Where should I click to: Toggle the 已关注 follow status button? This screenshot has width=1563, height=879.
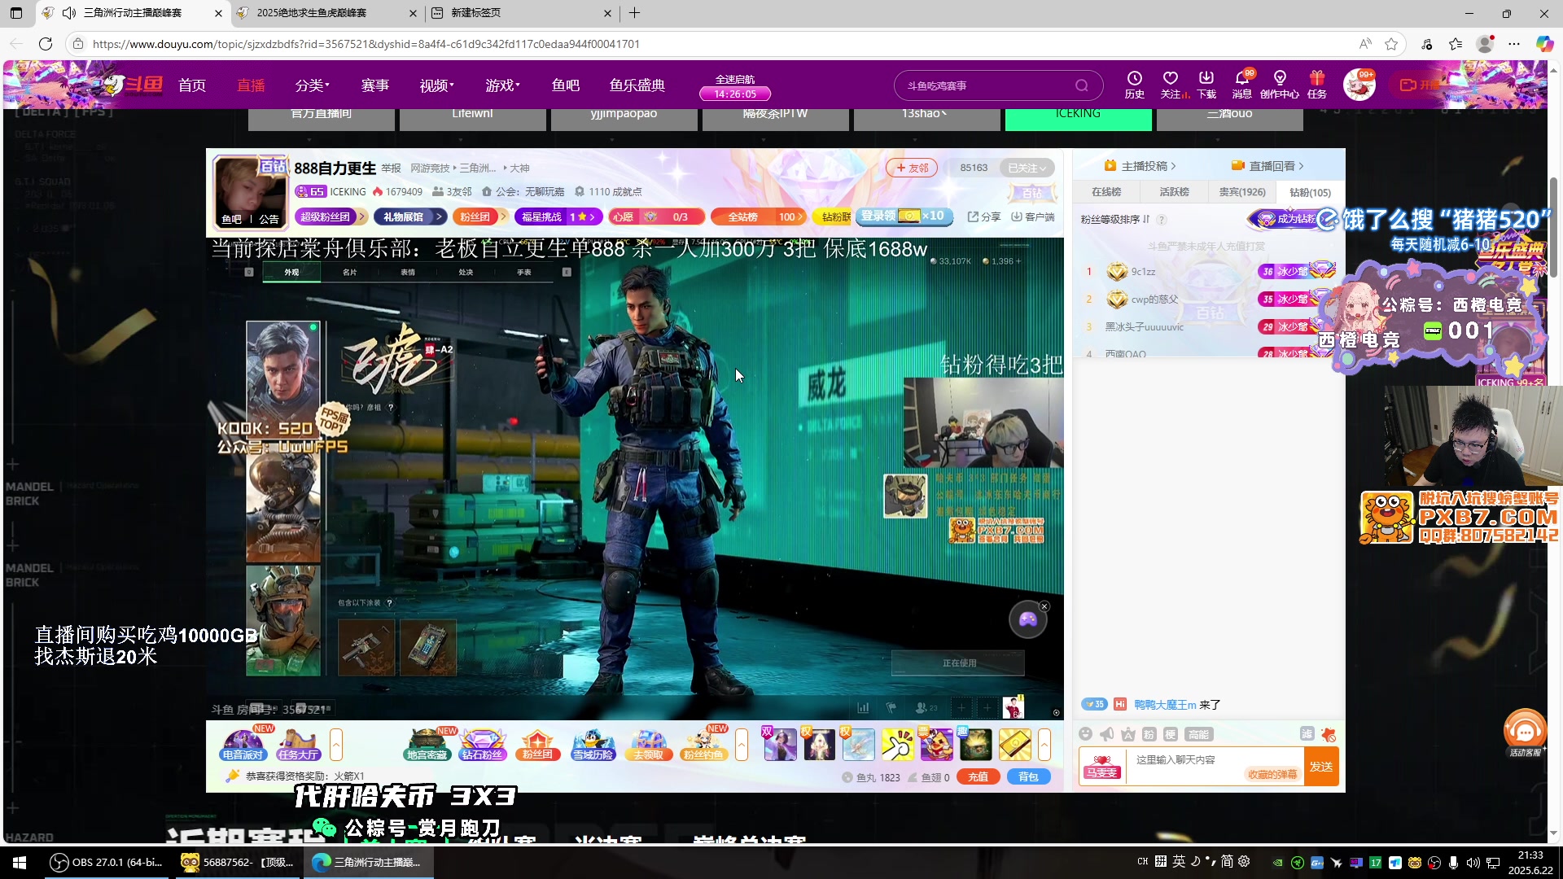[1027, 168]
